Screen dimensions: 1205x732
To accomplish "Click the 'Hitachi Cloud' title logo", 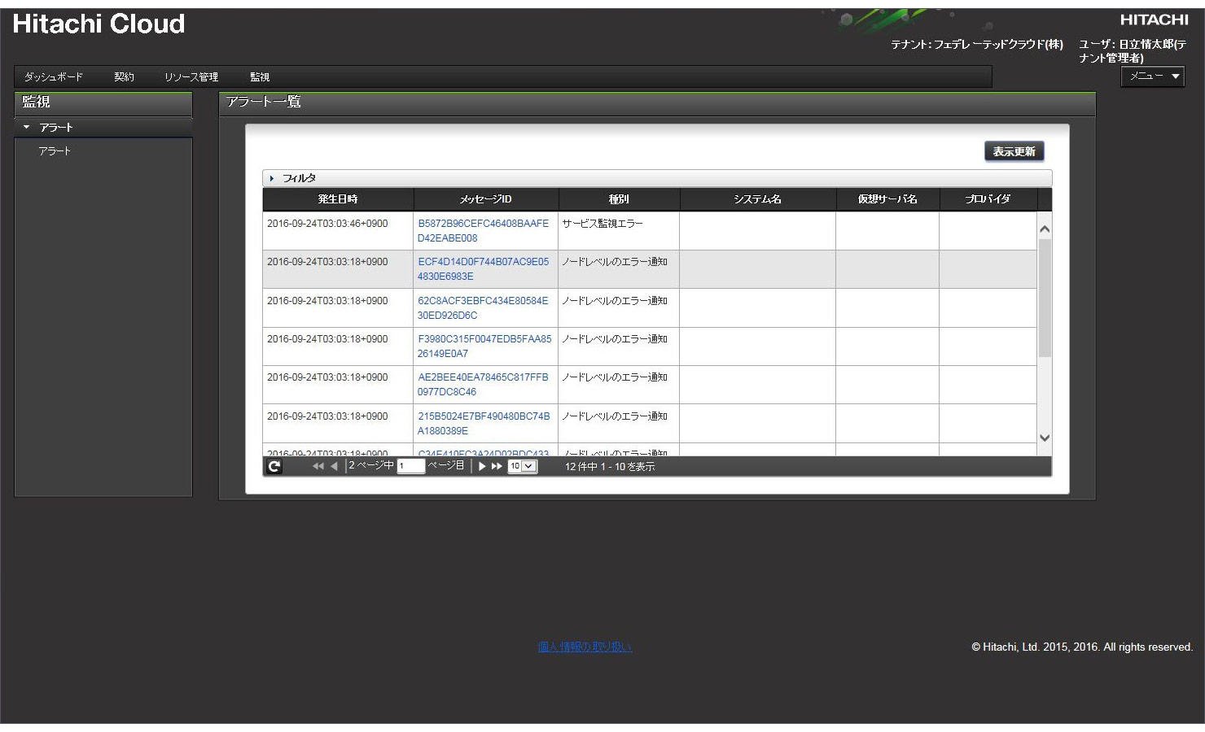I will pyautogui.click(x=99, y=24).
